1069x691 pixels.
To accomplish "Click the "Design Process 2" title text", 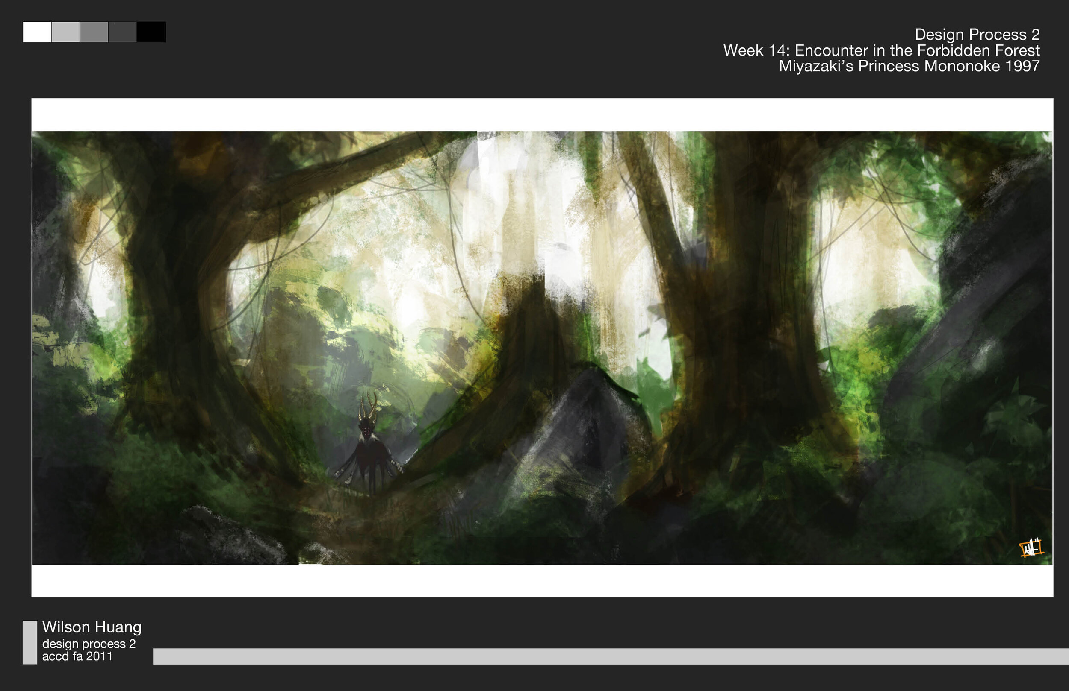I will [x=977, y=35].
